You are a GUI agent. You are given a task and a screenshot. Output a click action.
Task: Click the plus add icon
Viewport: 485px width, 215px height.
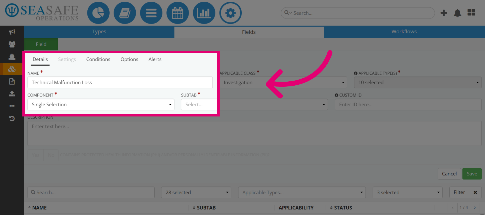[444, 13]
